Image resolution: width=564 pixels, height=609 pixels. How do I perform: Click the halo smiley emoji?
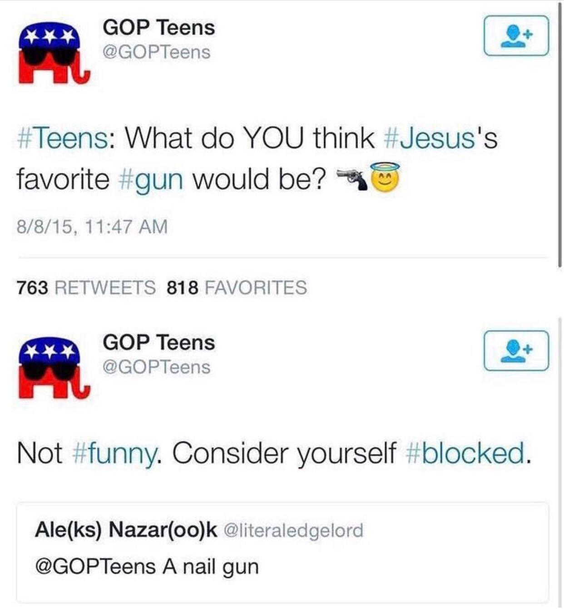point(386,177)
